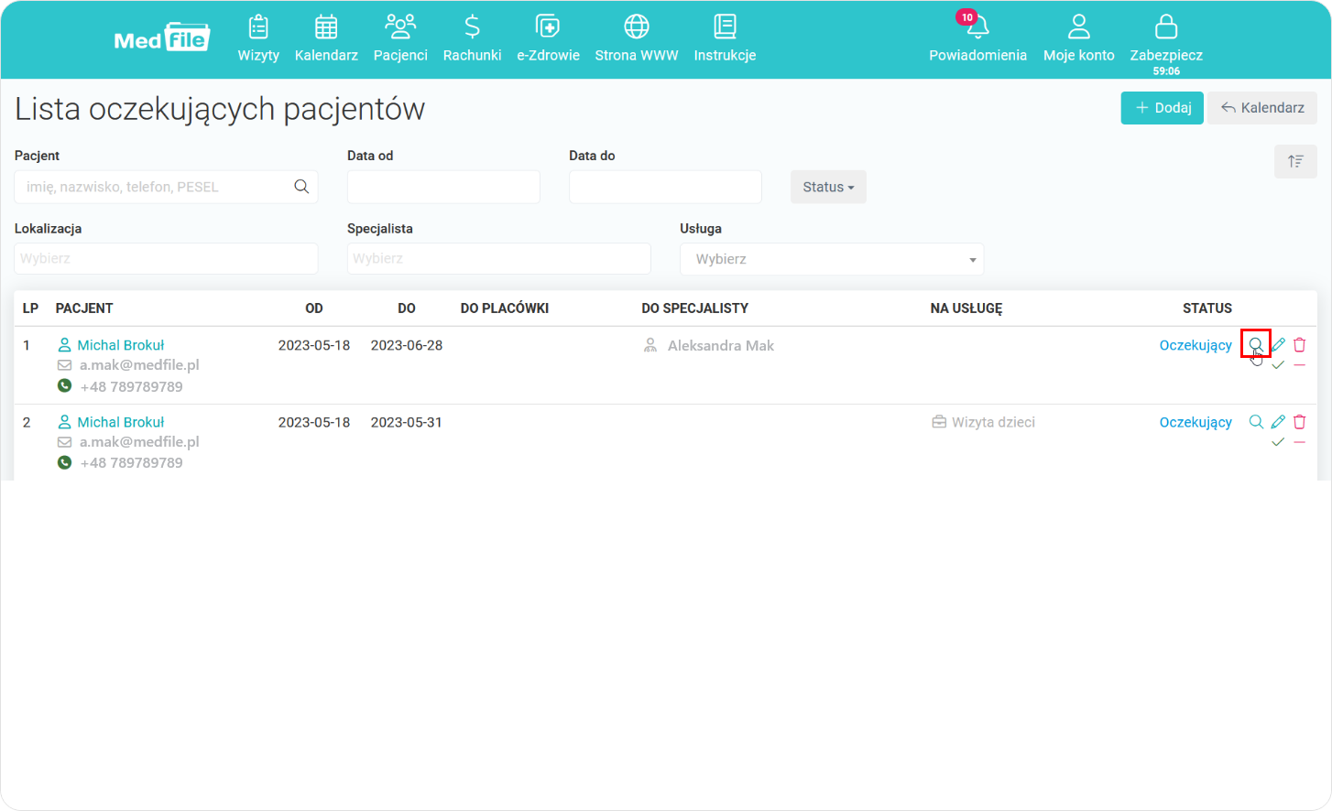Click the Kalendarz back button
This screenshot has height=811, width=1332.
pyautogui.click(x=1262, y=108)
